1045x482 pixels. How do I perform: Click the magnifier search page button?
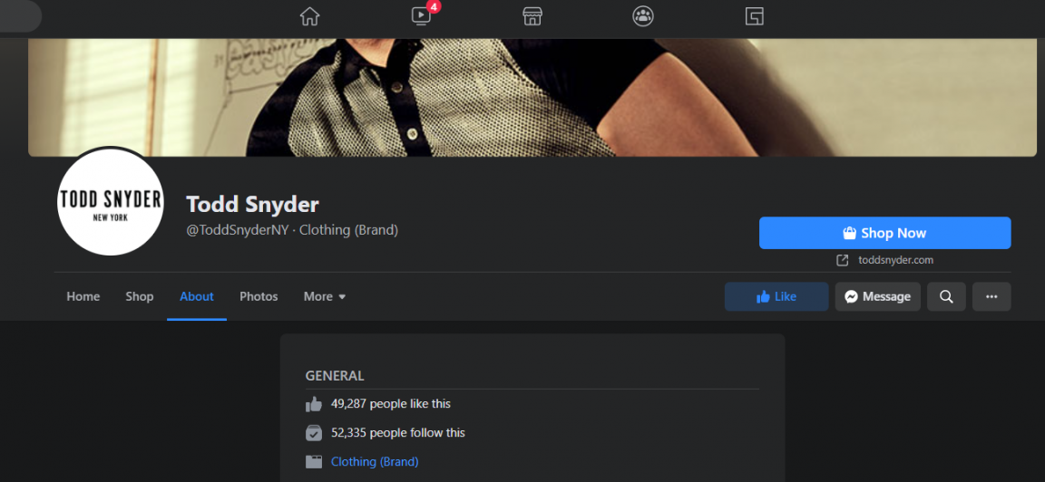tap(946, 297)
